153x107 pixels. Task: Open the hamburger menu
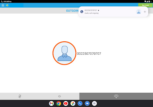(3, 5)
